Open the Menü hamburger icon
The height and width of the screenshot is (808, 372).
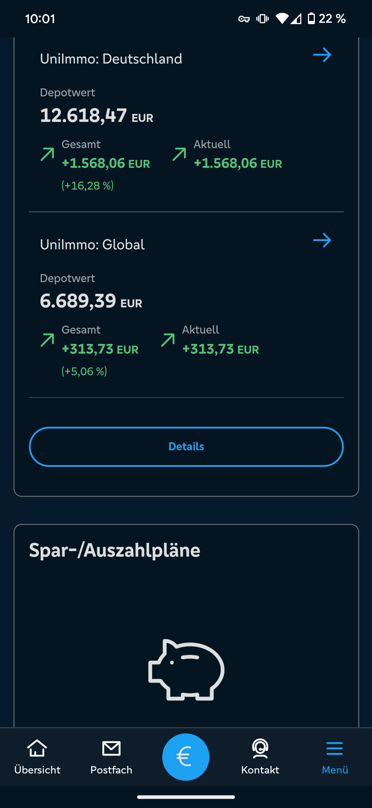tap(334, 749)
